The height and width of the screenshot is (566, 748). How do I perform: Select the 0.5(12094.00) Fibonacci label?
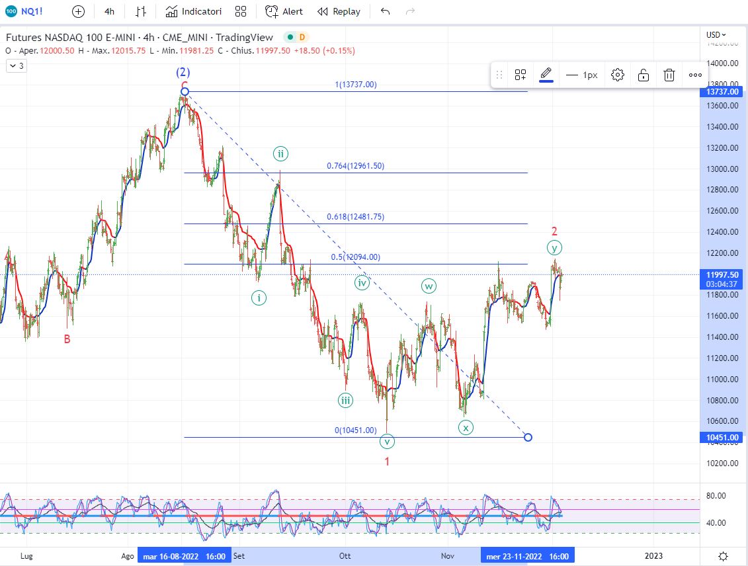click(355, 257)
